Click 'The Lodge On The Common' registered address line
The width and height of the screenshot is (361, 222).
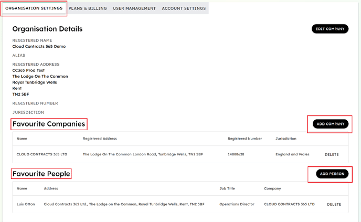[x=40, y=76]
